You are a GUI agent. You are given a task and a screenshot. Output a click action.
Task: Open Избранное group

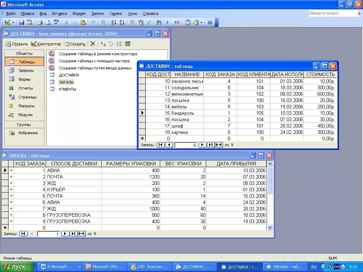tap(24, 133)
